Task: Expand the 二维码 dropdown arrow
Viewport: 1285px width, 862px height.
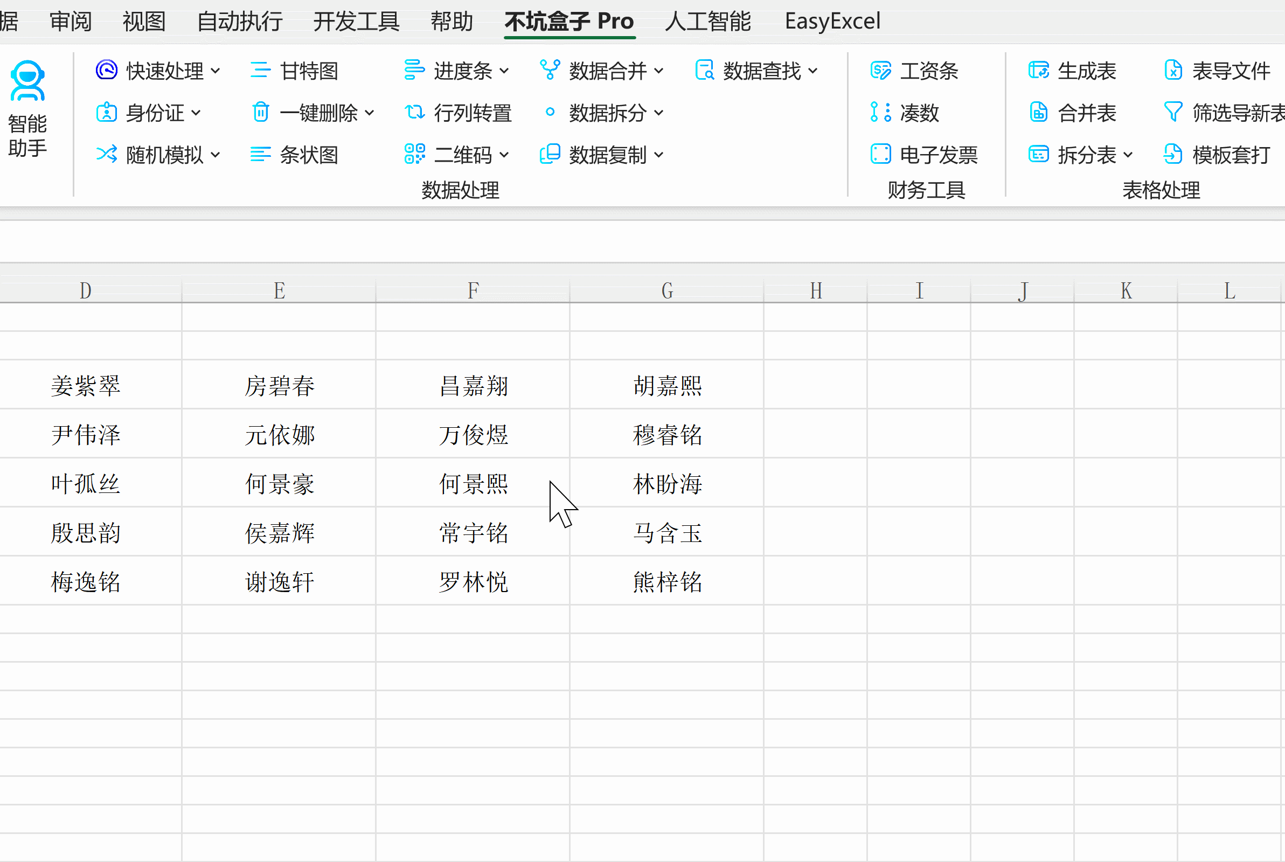Action: tap(504, 155)
